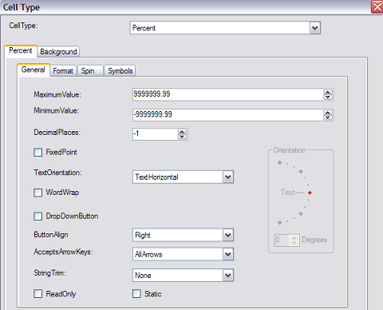Click the red orientation marker beside Text
Image resolution: width=383 pixels, height=310 pixels.
(310, 193)
